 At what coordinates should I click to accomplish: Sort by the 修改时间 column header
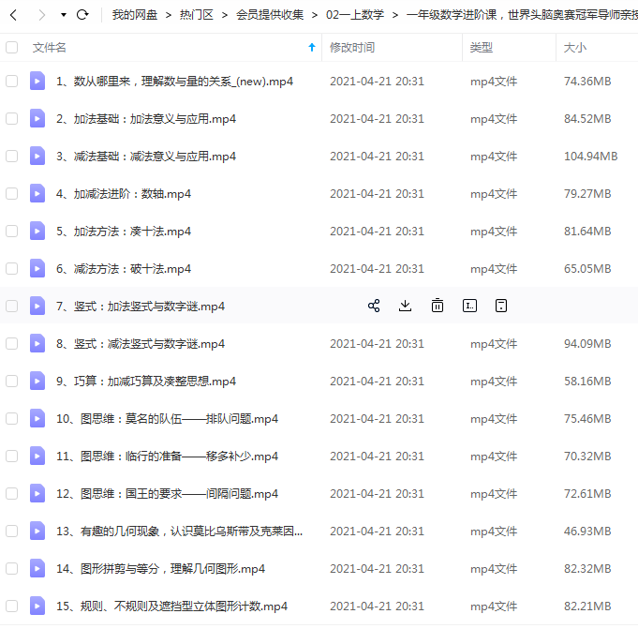[x=352, y=47]
